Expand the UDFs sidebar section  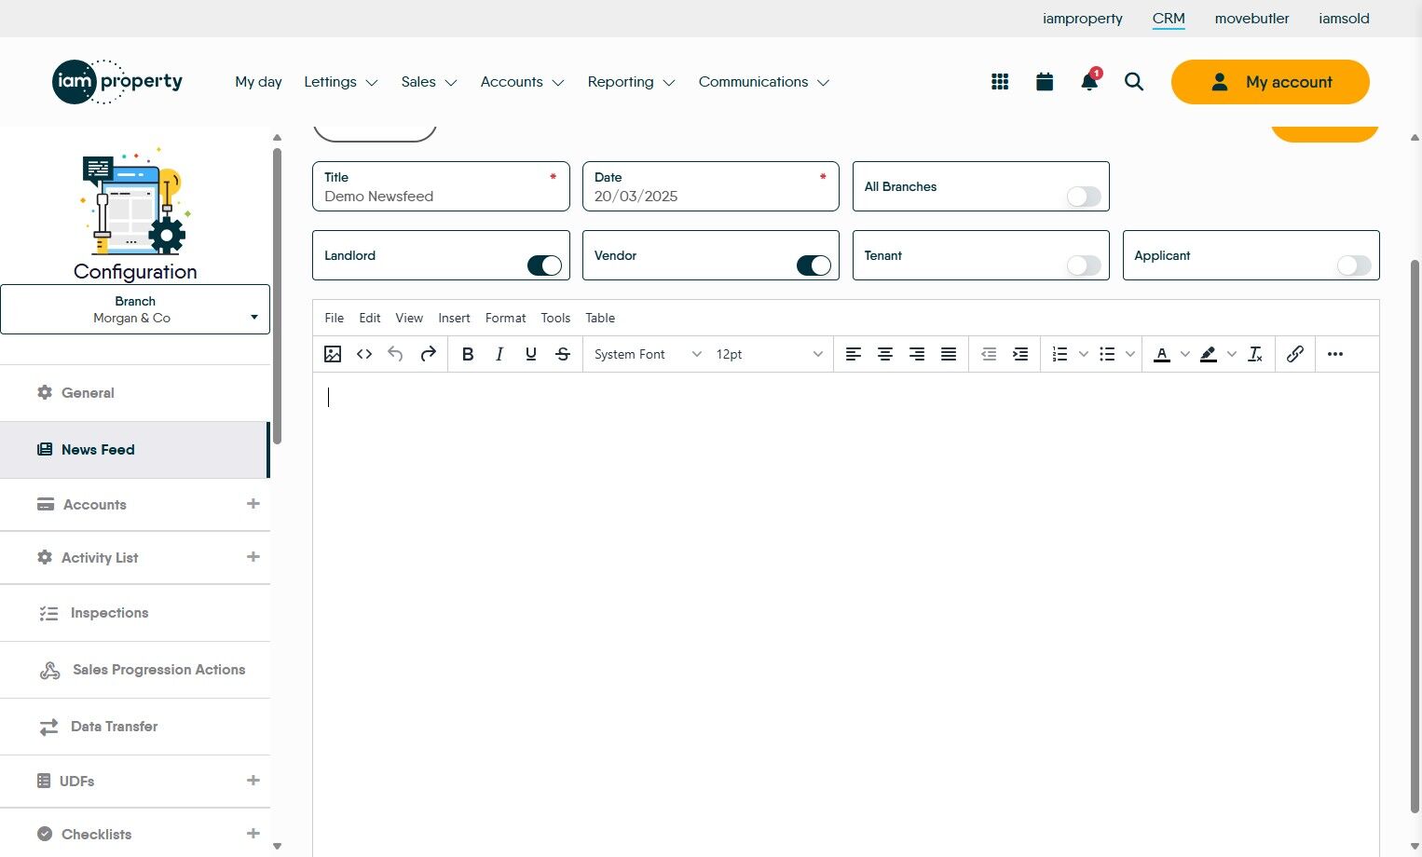click(x=253, y=781)
